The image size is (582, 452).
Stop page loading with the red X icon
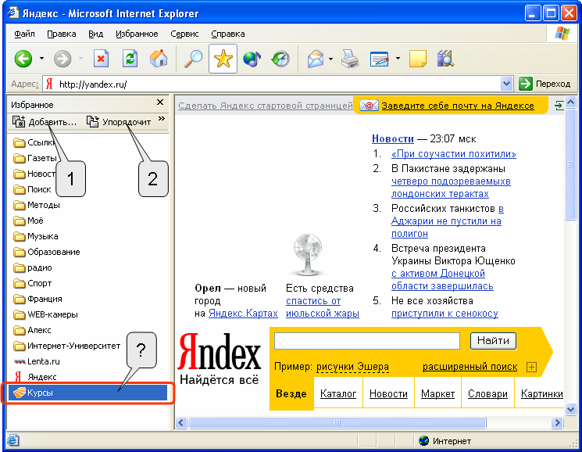tap(101, 59)
